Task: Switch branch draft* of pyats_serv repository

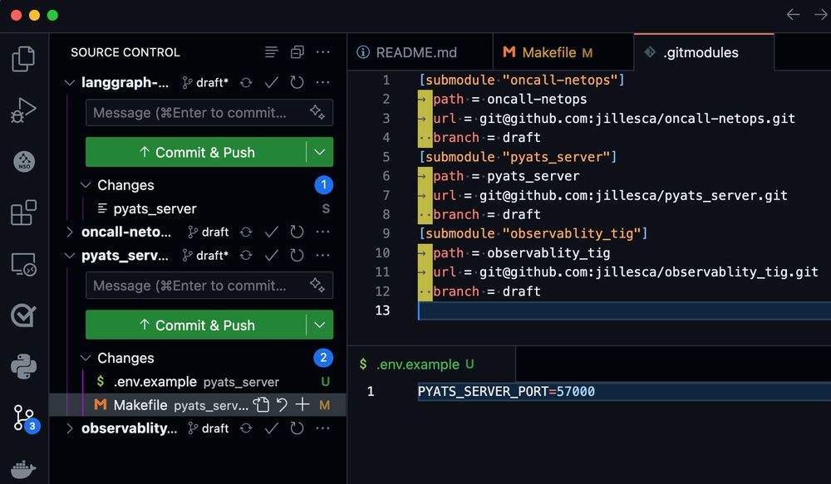Action: [205, 255]
